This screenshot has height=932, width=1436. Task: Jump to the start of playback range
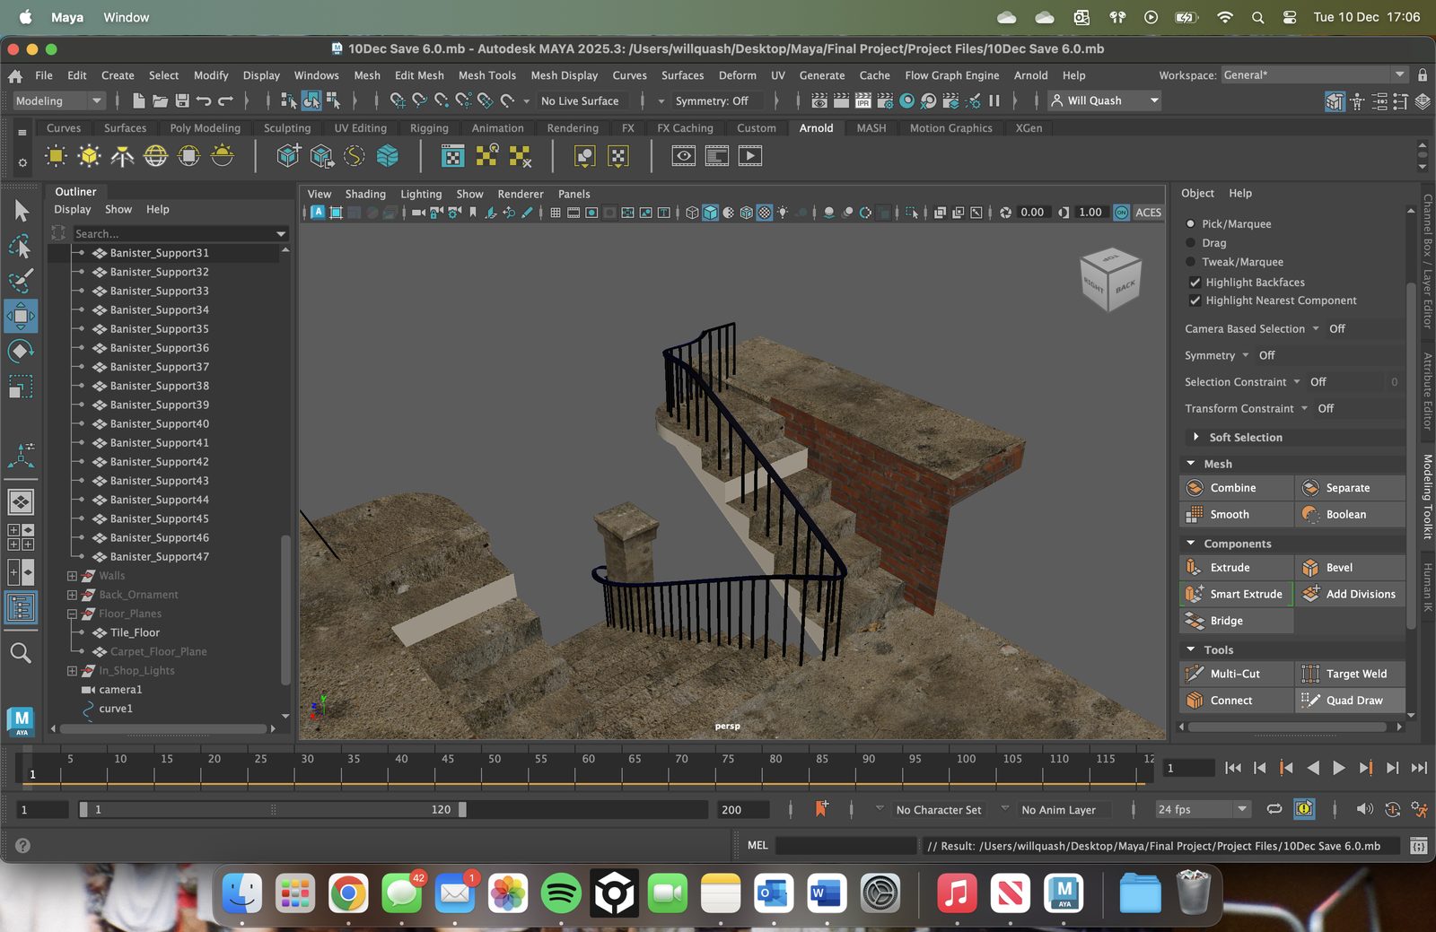point(1233,768)
